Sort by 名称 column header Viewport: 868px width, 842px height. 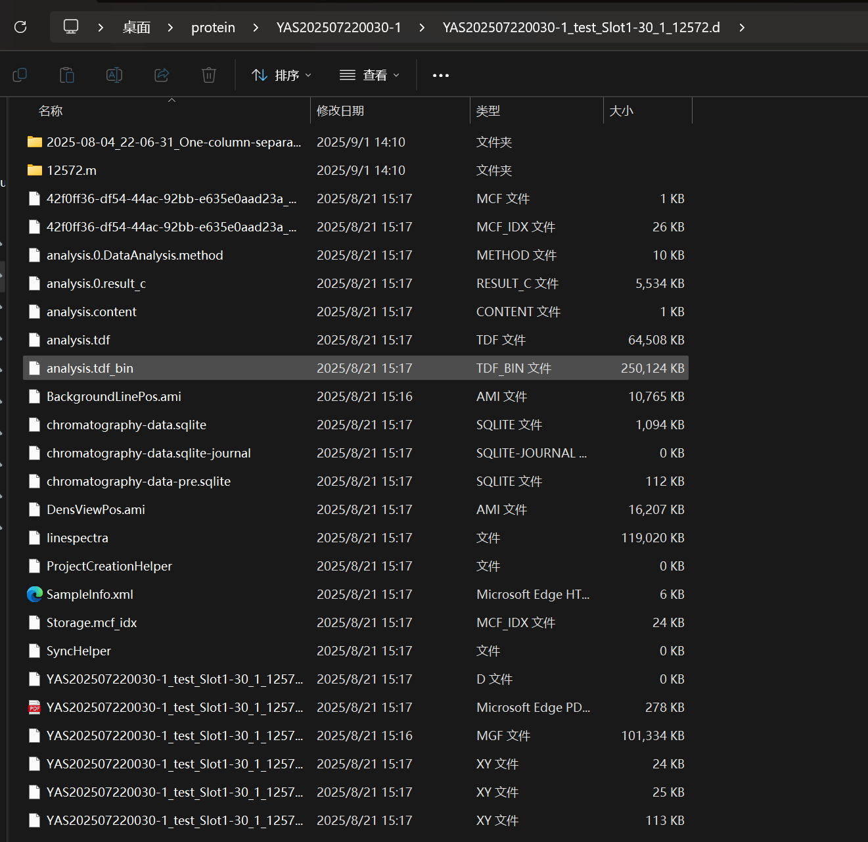[51, 110]
